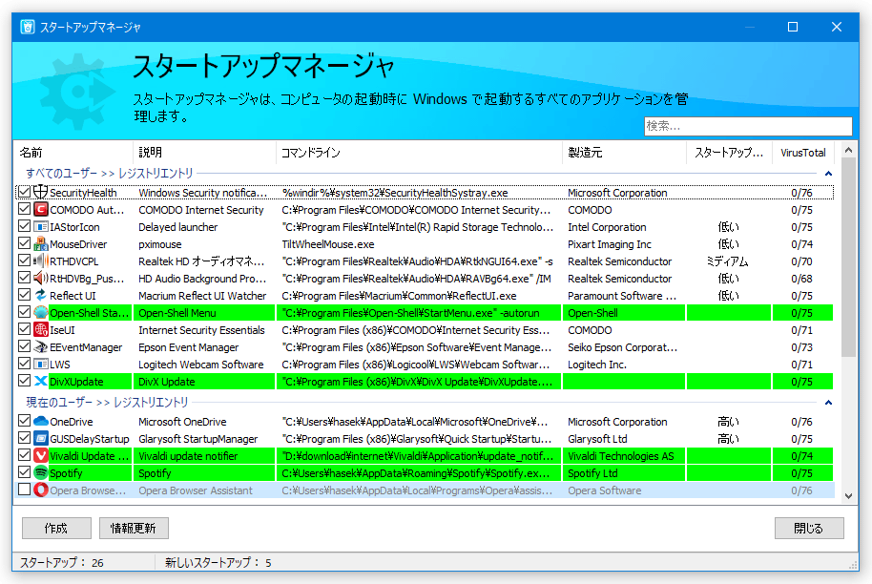Sort by the 説明 column header
Viewport: 872px width, 584px height.
coord(205,153)
